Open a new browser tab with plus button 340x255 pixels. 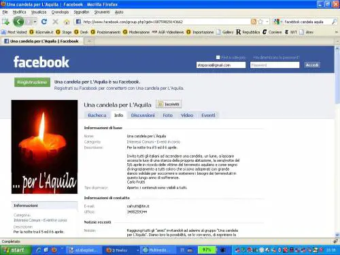(89, 41)
